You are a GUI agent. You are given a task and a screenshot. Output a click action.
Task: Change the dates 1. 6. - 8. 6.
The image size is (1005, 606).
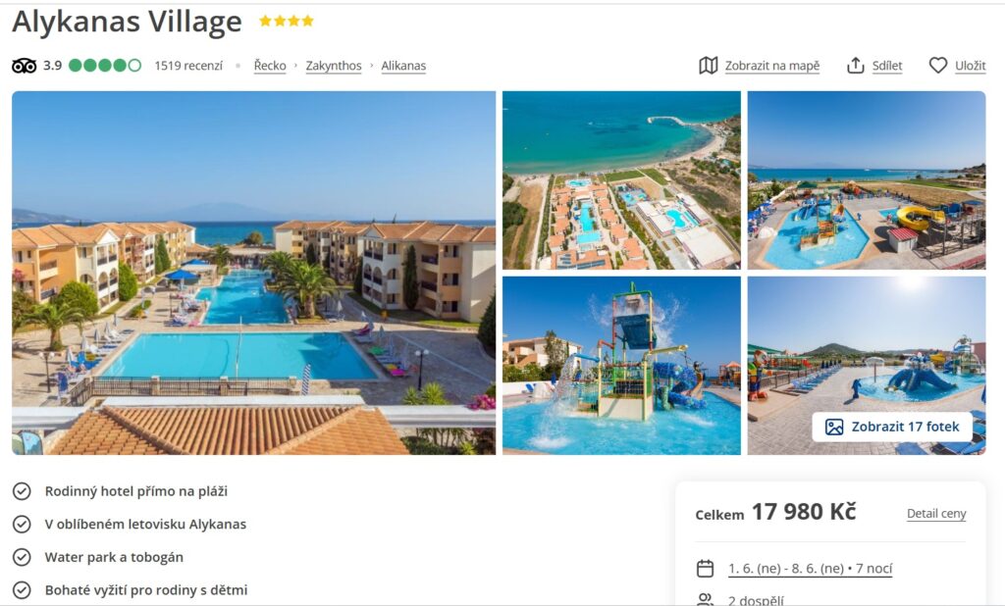point(810,569)
